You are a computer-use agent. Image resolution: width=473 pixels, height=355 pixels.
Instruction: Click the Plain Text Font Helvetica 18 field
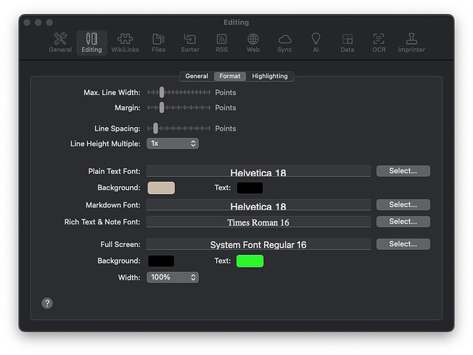tap(259, 171)
